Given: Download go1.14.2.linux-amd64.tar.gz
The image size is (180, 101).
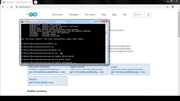Looking at the screenshot, I should click(x=125, y=72).
